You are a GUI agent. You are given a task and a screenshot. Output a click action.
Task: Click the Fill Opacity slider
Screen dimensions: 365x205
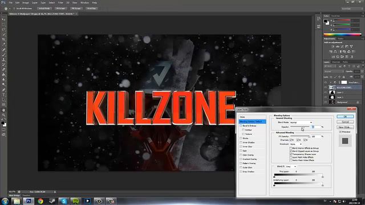pyautogui.click(x=300, y=136)
